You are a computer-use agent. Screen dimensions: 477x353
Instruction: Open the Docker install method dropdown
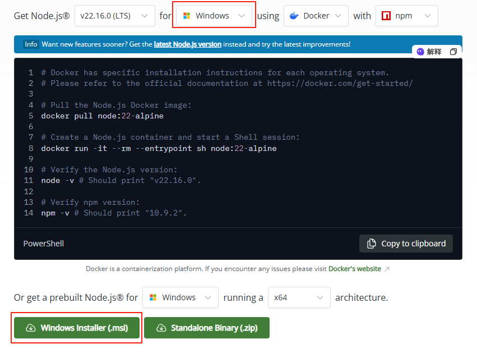point(316,16)
